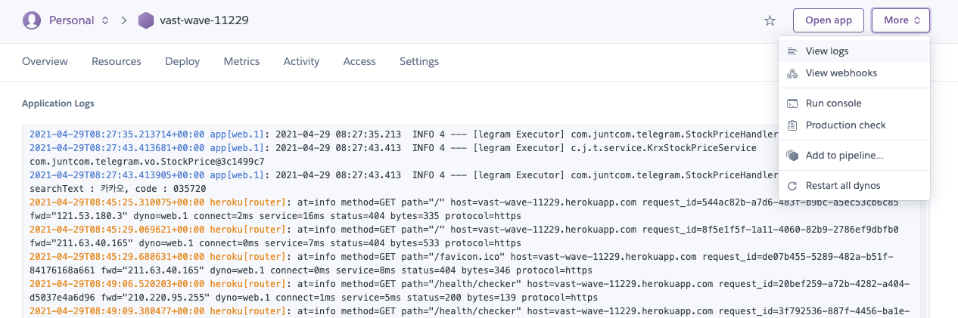The image size is (958, 318).
Task: Click the Production check clipboard icon
Action: tap(792, 125)
